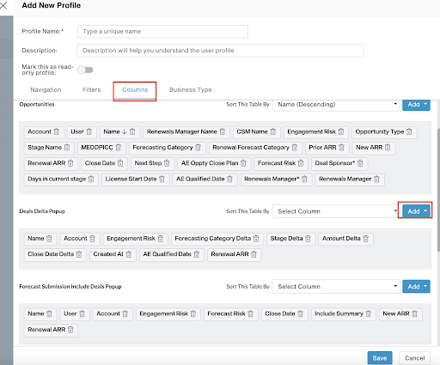Image resolution: width=440 pixels, height=365 pixels.
Task: Expand the Opportunities Add dropdown button
Action: click(x=416, y=105)
